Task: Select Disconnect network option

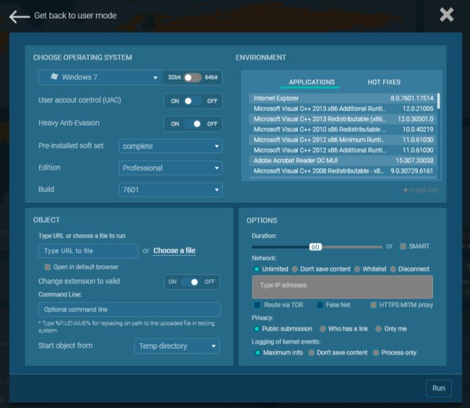Action: (x=393, y=269)
